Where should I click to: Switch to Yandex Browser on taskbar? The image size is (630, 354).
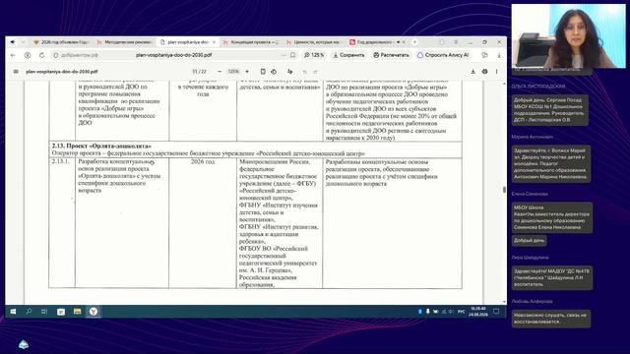point(94,312)
